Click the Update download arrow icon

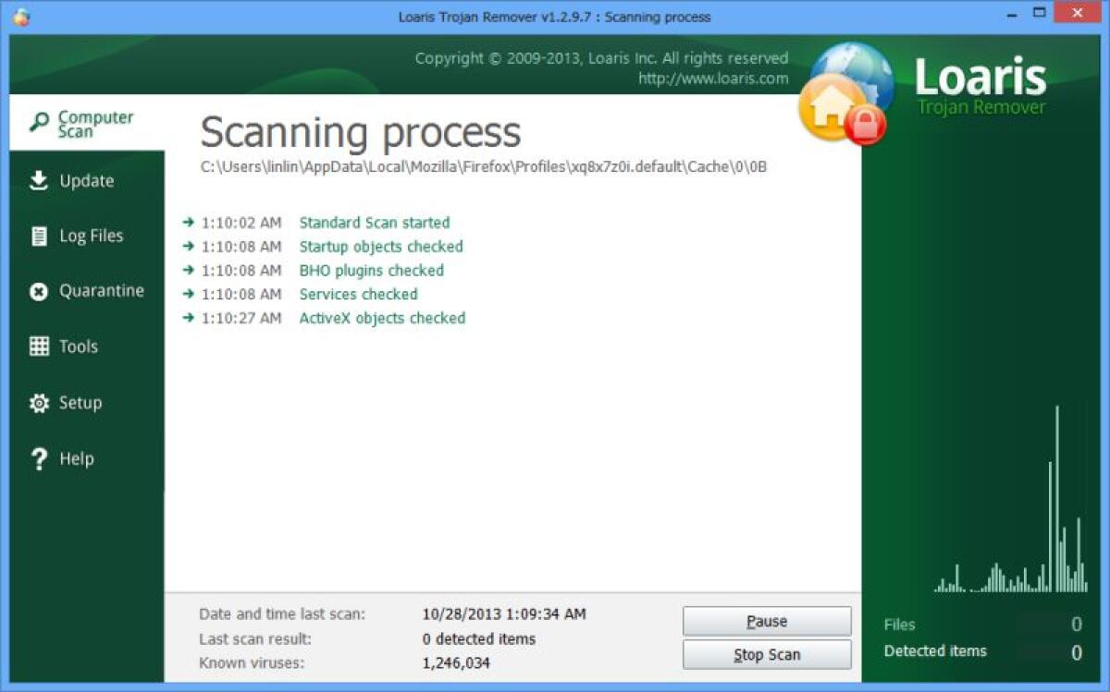tap(38, 180)
